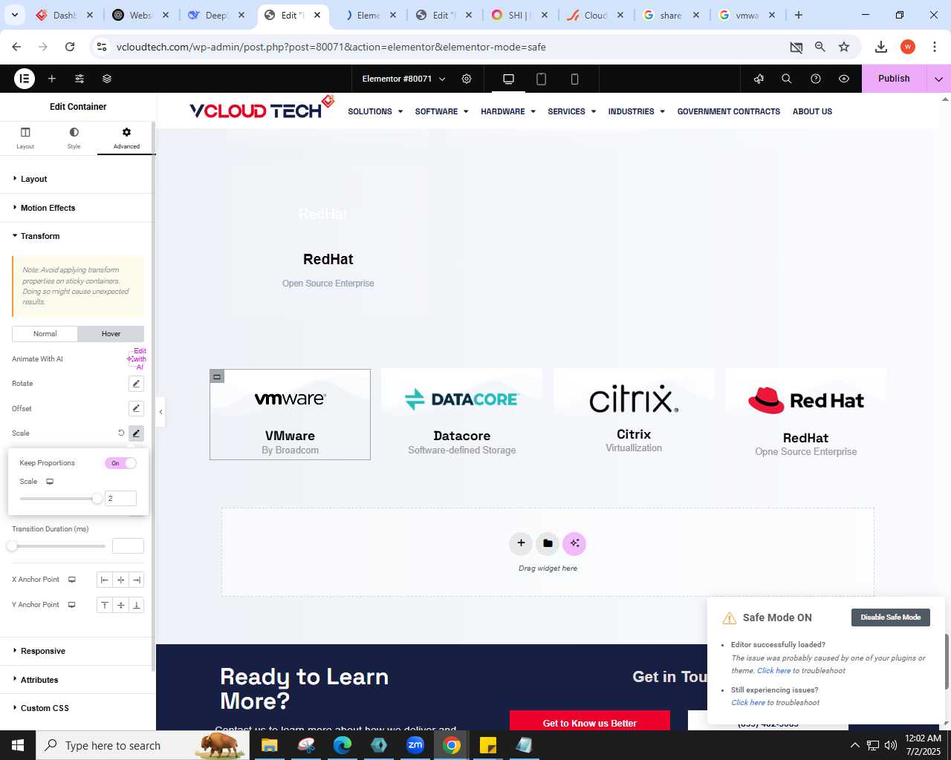Open the help question mark icon
The image size is (951, 760).
point(816,79)
